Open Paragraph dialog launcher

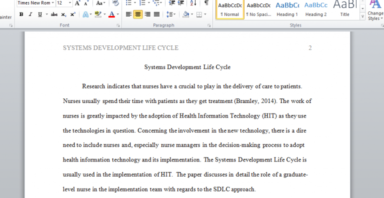[x=209, y=25]
